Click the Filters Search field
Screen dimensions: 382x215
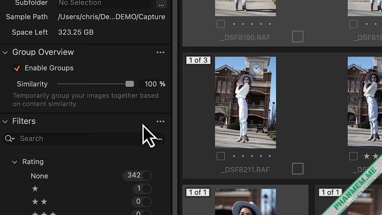(x=84, y=139)
